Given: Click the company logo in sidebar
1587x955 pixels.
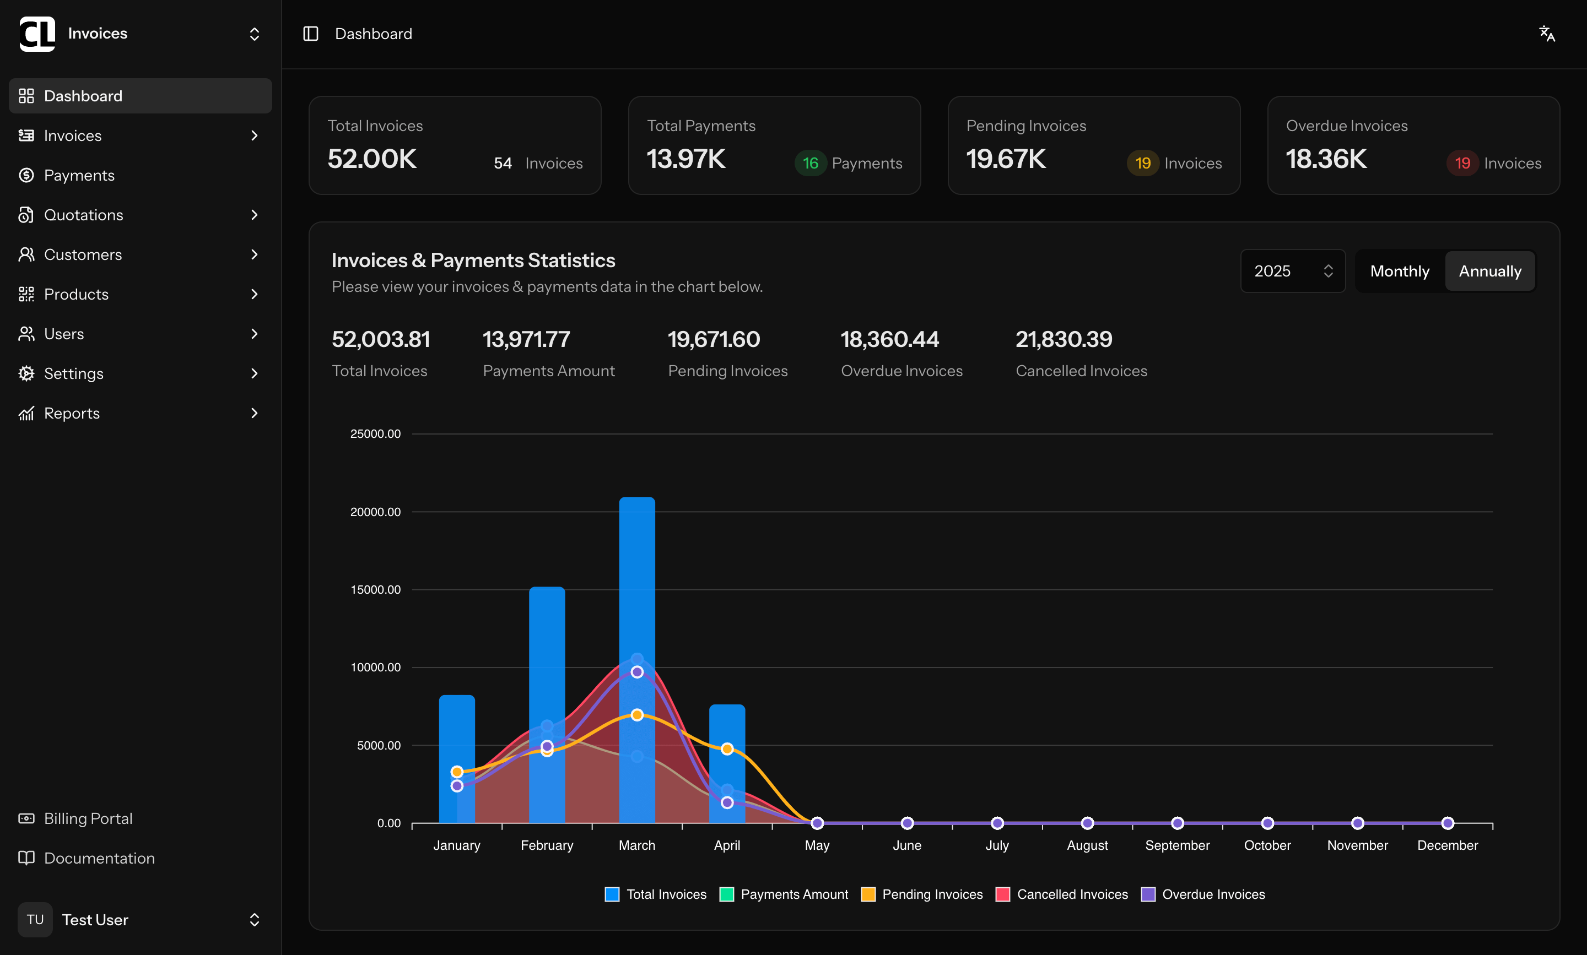Looking at the screenshot, I should (37, 34).
